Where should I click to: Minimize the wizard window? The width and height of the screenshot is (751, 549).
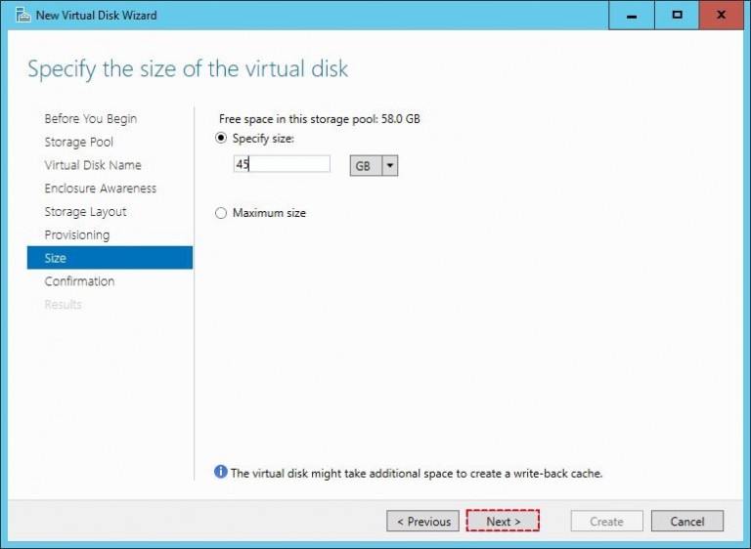[x=632, y=16]
